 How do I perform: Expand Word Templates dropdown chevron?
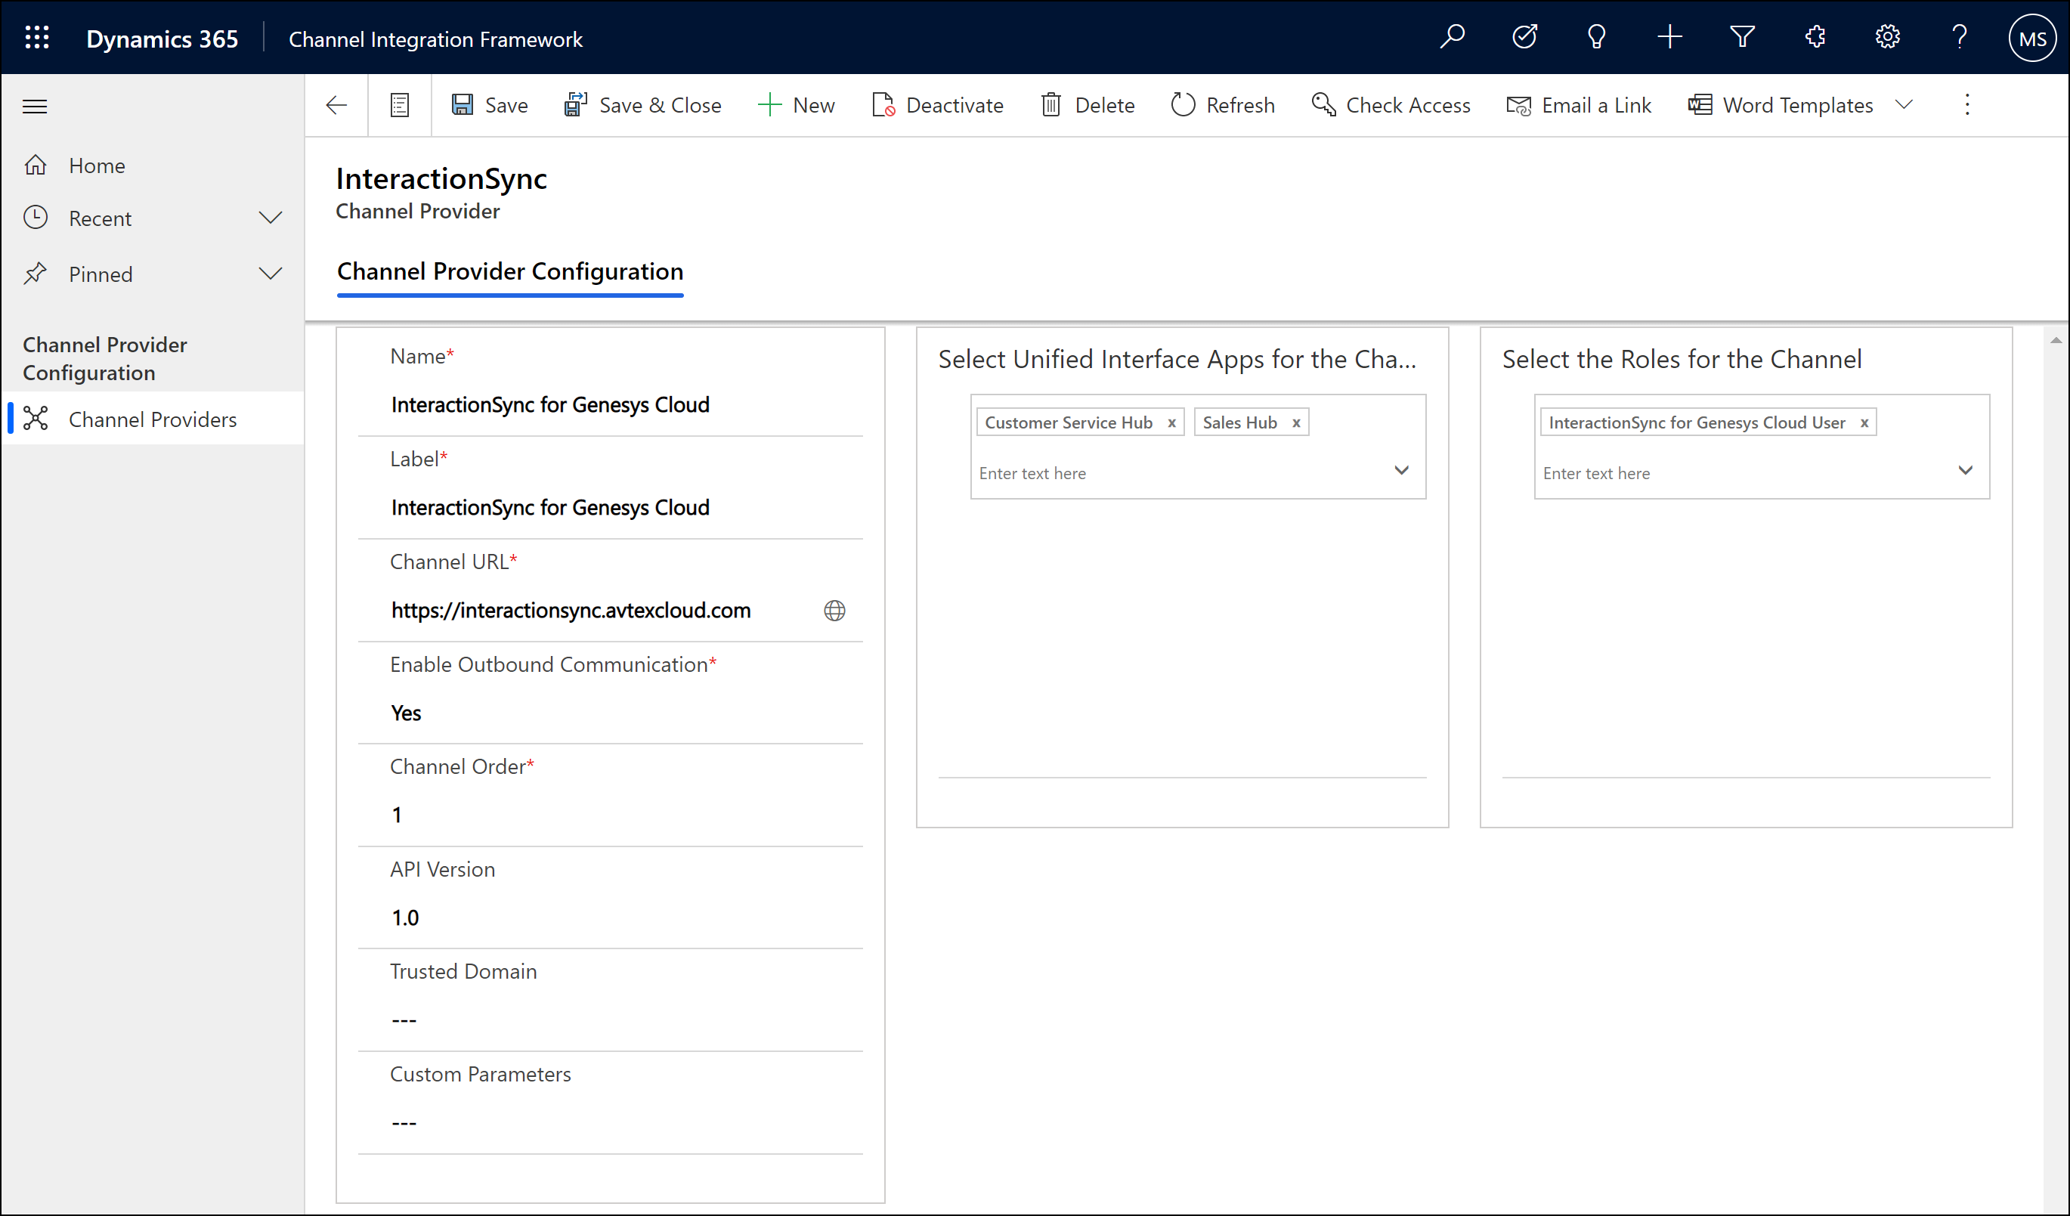1904,105
